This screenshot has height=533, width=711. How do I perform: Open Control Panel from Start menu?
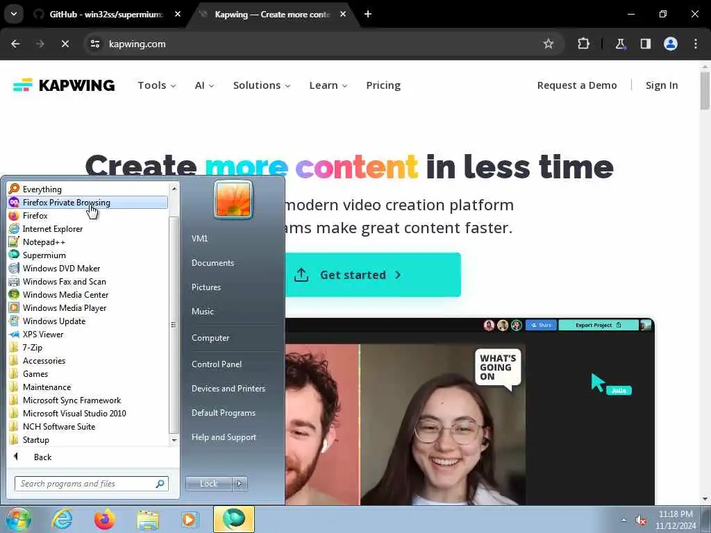click(x=217, y=364)
